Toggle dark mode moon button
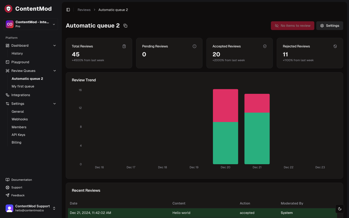 (340, 209)
